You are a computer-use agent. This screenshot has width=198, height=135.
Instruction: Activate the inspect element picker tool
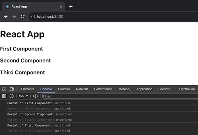tap(4, 89)
